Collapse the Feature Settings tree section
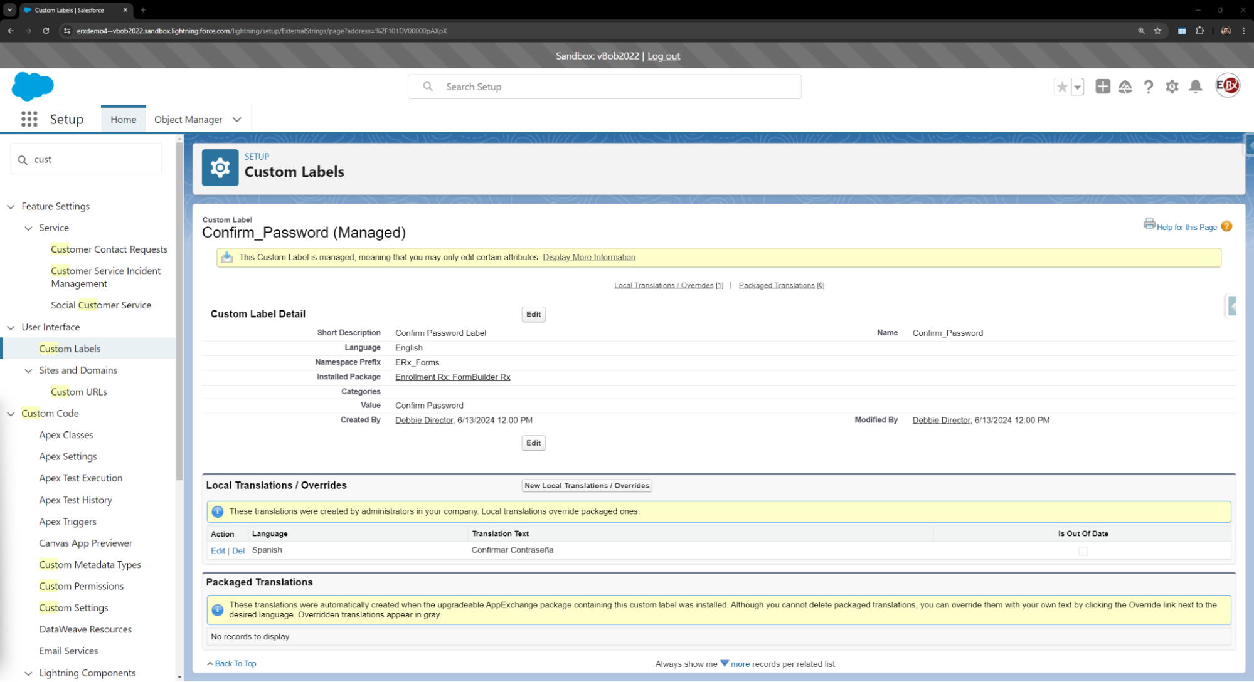This screenshot has height=682, width=1254. [11, 206]
